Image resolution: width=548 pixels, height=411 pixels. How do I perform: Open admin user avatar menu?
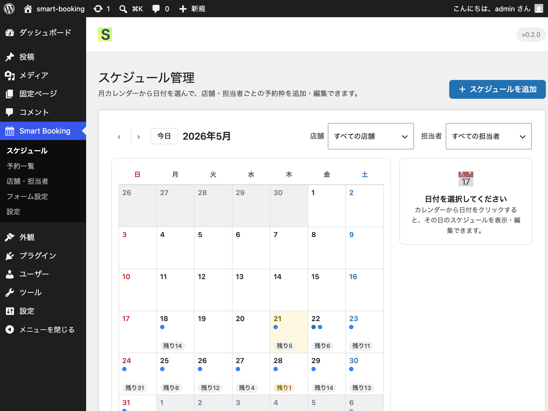point(539,9)
